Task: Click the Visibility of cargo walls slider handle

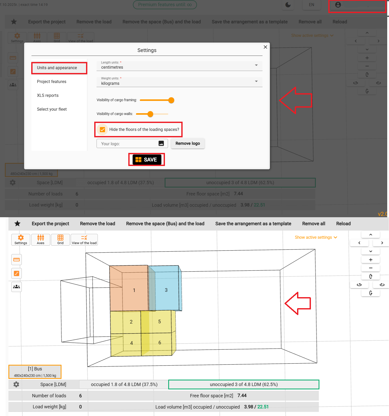Action: (150, 114)
